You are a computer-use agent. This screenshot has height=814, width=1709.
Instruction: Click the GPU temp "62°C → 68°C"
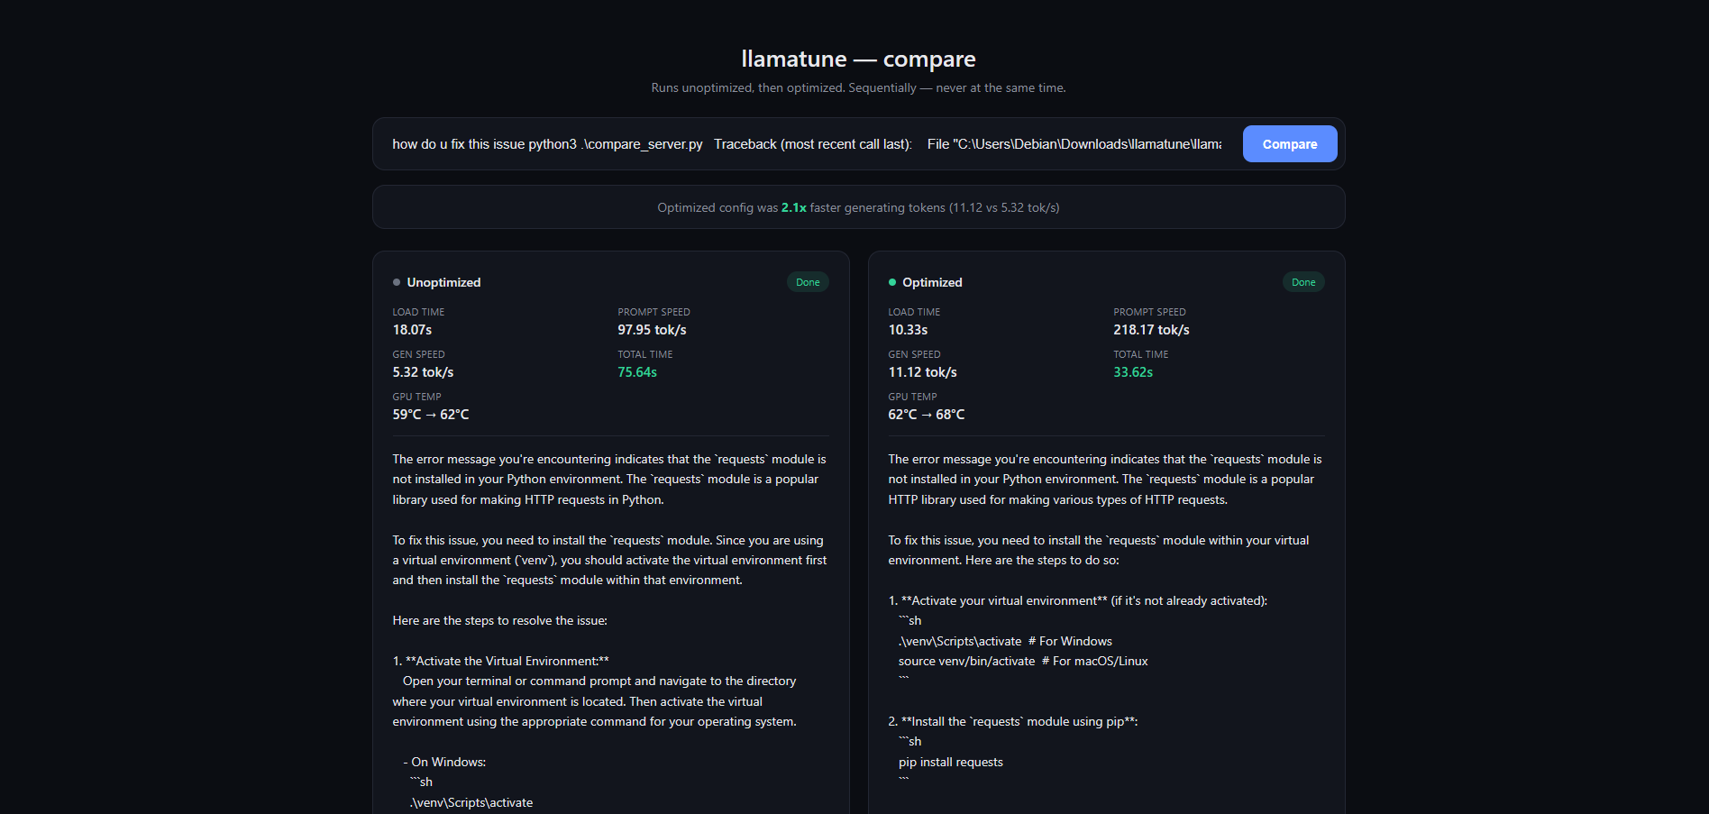927,415
